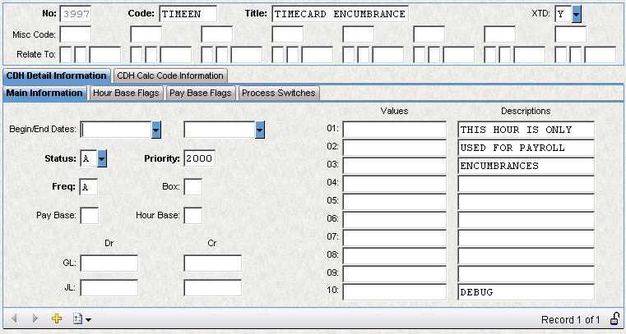The width and height of the screenshot is (626, 334).
Task: Select the Pay Base Flags tab
Action: pyautogui.click(x=201, y=93)
